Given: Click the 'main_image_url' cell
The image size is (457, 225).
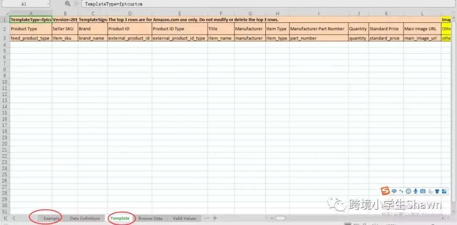Looking at the screenshot, I should click(422, 38).
